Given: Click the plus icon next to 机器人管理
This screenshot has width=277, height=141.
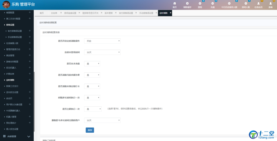Looking at the screenshot, I should pos(30,117).
